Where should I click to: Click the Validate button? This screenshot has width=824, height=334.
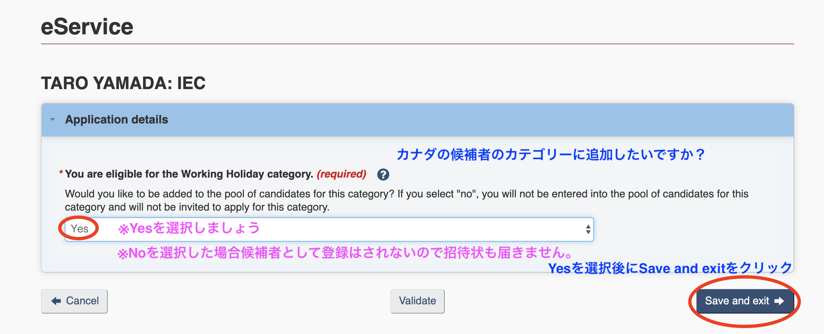click(417, 301)
